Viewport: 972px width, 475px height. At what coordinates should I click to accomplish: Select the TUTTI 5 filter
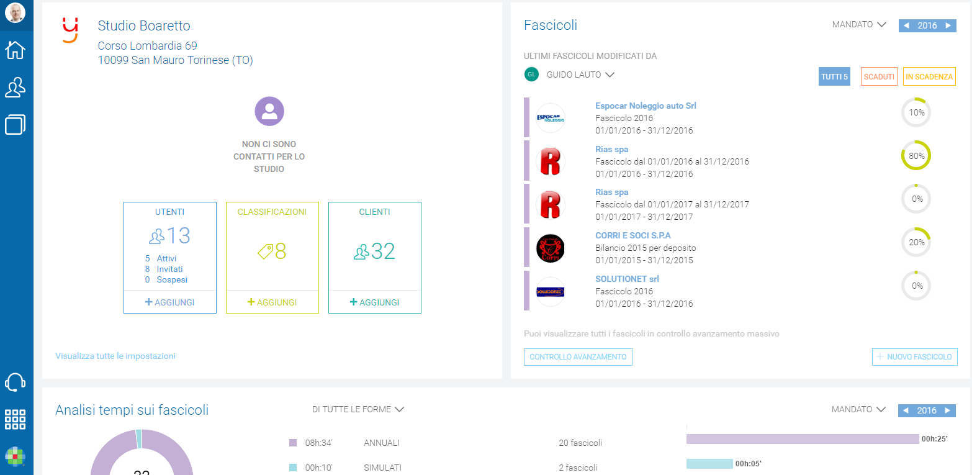(834, 76)
